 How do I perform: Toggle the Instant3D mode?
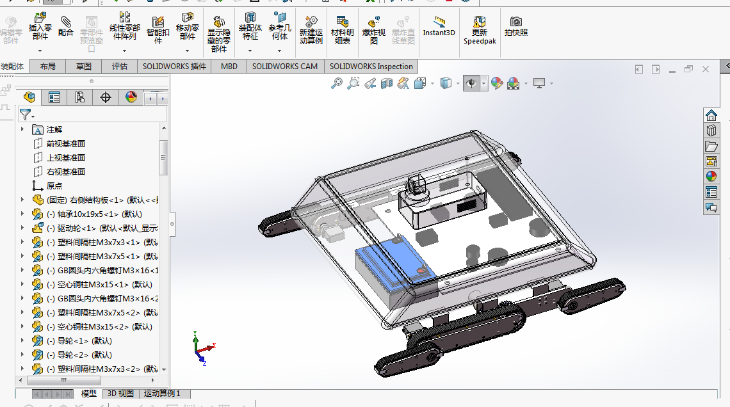click(439, 26)
